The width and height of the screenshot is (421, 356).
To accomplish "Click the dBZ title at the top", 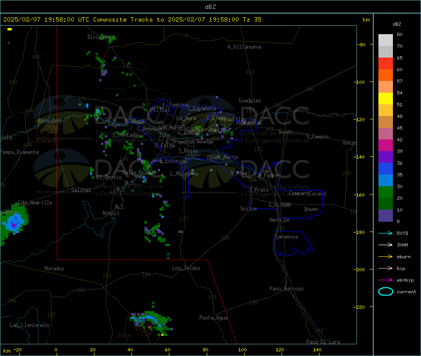I will pos(210,7).
